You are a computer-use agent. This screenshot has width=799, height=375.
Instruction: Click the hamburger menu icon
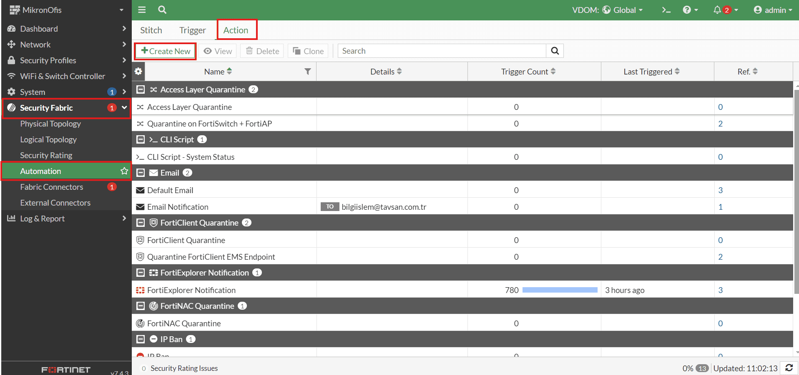(142, 10)
